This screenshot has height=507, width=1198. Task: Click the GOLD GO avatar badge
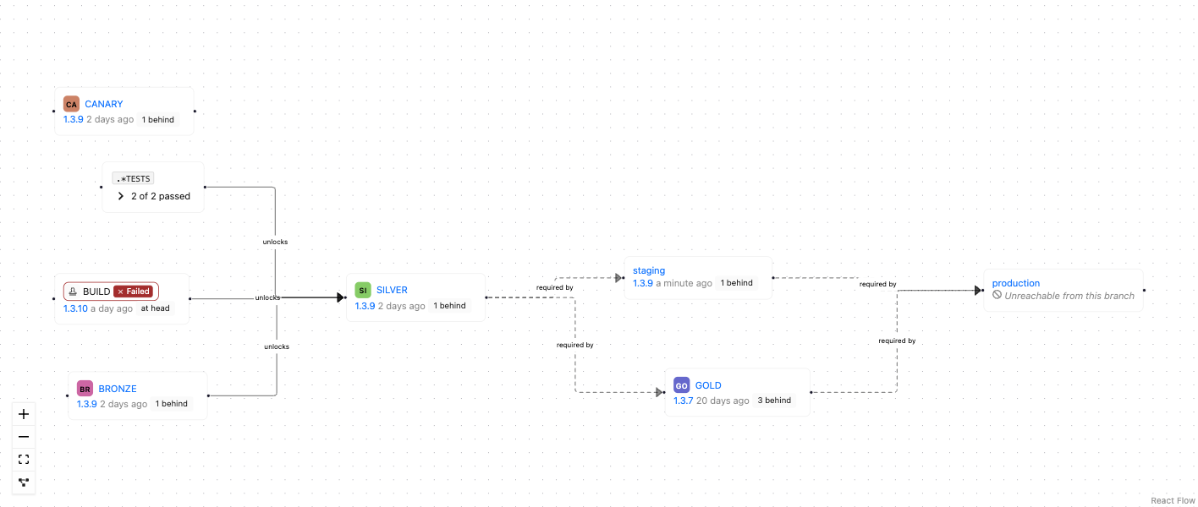[x=682, y=385]
